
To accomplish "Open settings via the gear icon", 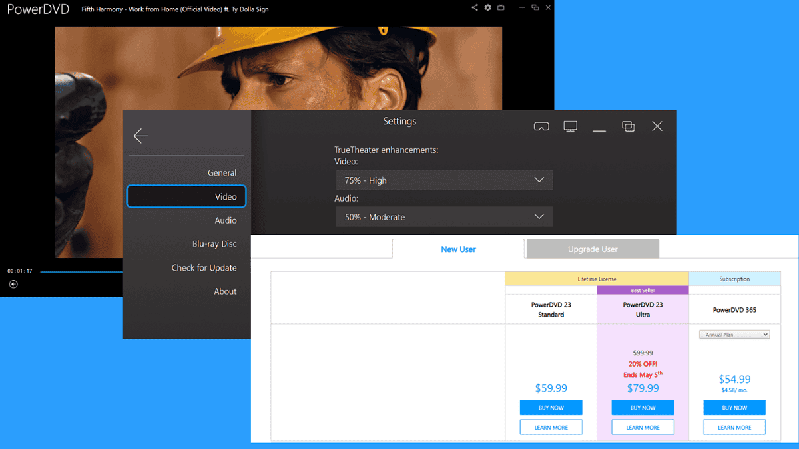I will point(487,7).
